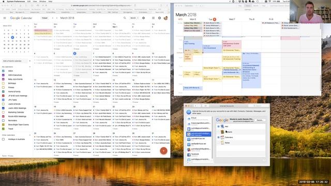Open the help button in Internet Accounts

point(264,160)
